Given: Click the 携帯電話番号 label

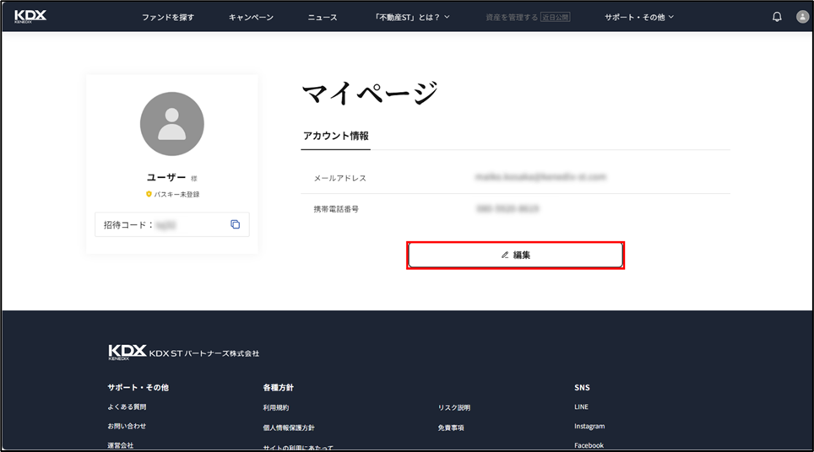Looking at the screenshot, I should (x=336, y=209).
